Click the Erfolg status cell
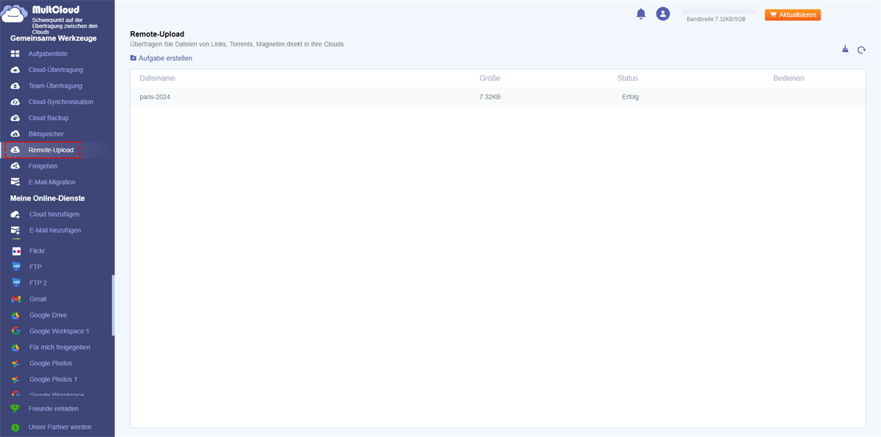The height and width of the screenshot is (437, 881). pos(630,97)
